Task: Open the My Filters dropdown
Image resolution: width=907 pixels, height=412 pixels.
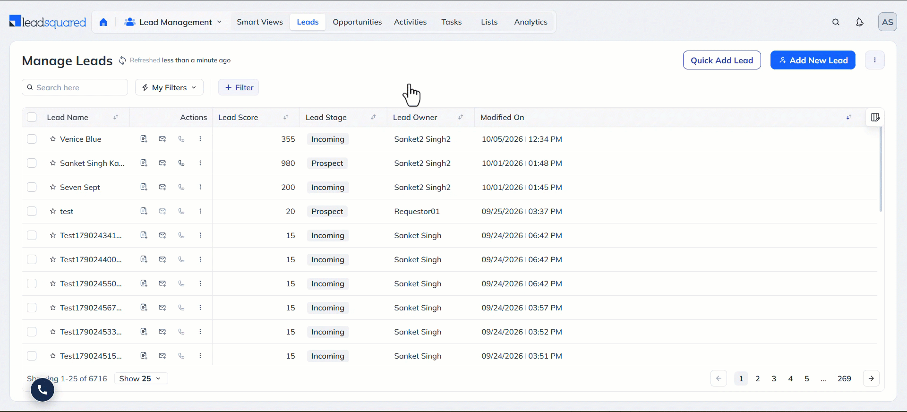Action: point(169,87)
